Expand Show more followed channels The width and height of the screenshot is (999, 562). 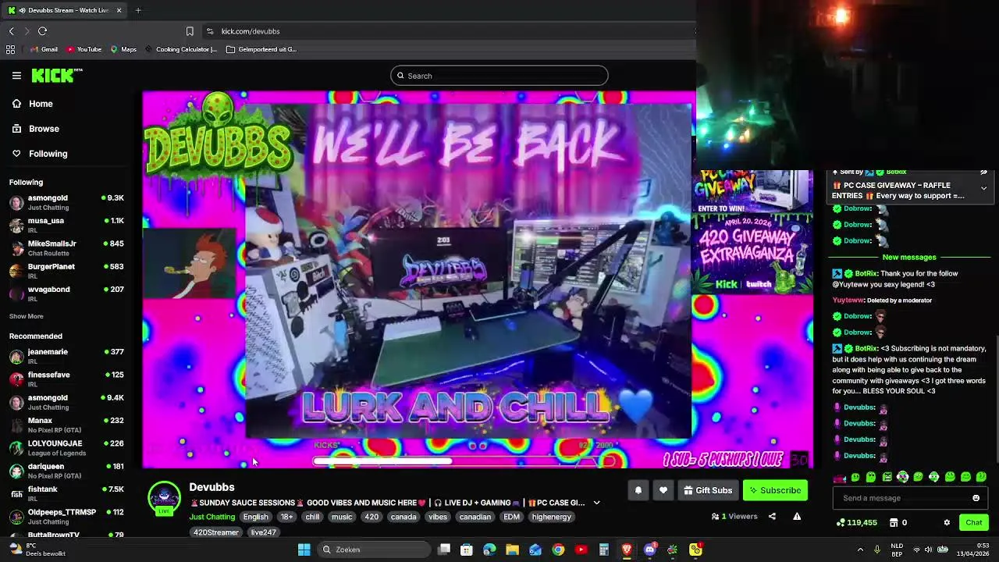pos(26,316)
